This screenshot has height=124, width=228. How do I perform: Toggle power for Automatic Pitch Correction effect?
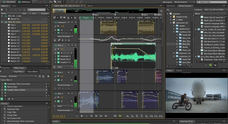(5, 84)
